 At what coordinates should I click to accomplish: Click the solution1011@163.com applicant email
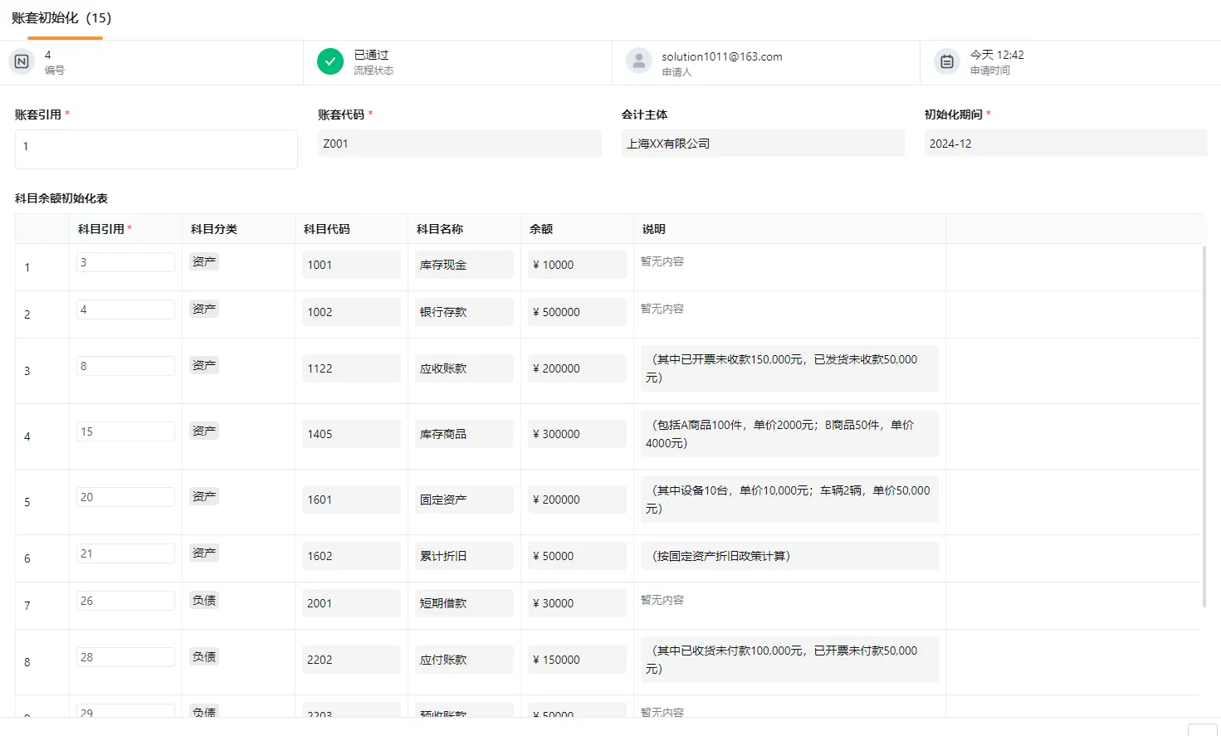[721, 56]
